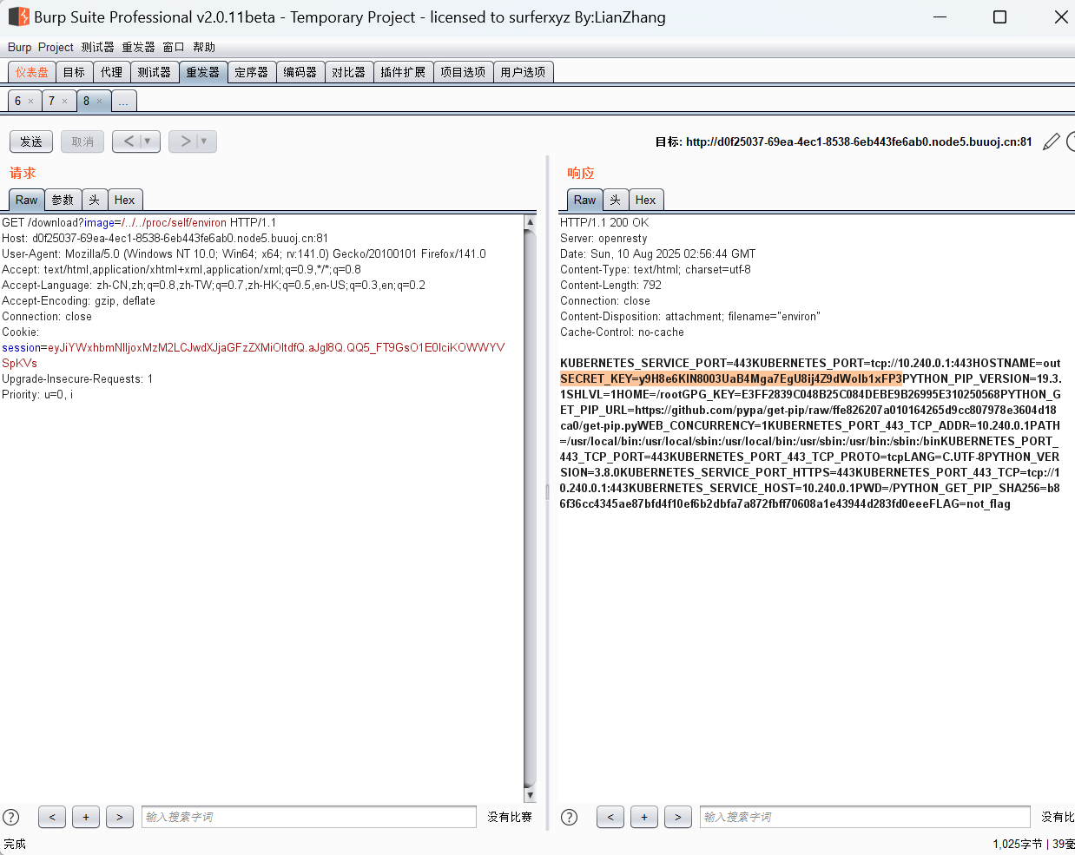Click the GET /download request line
Image resolution: width=1075 pixels, height=855 pixels.
click(x=139, y=223)
